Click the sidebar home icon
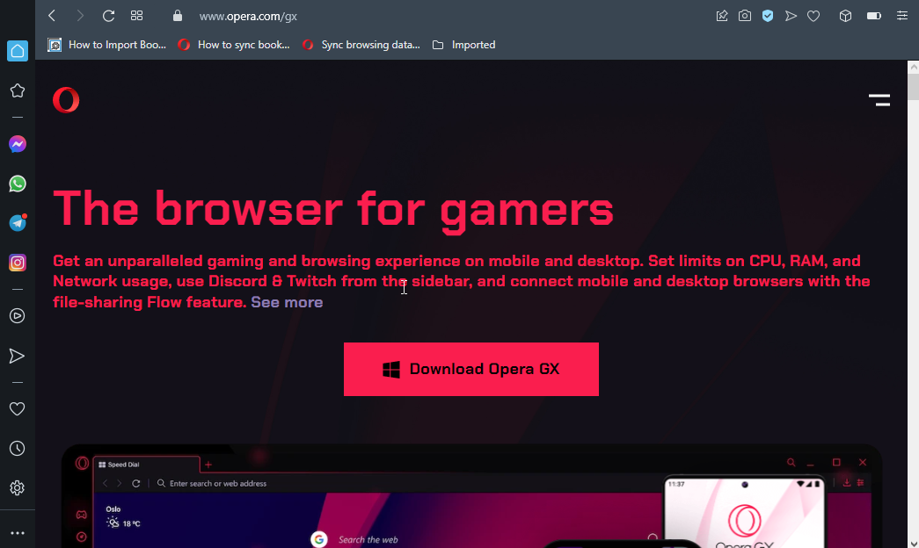 17,51
